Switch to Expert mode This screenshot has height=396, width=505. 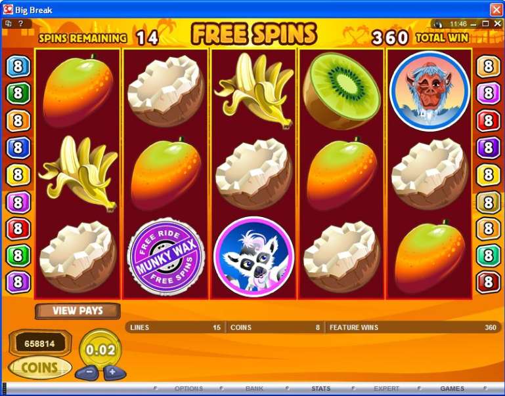tap(387, 389)
